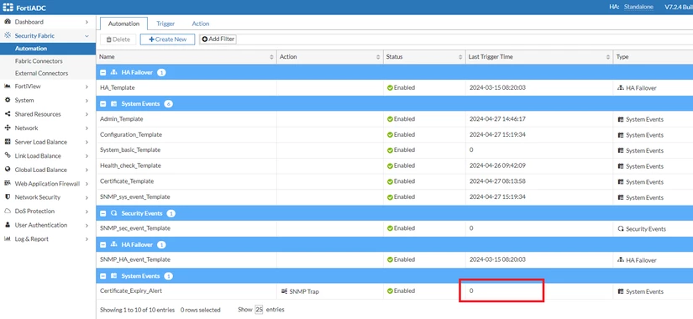The height and width of the screenshot is (319, 693).
Task: Click the green Enabled check for HA_Template
Action: [390, 88]
